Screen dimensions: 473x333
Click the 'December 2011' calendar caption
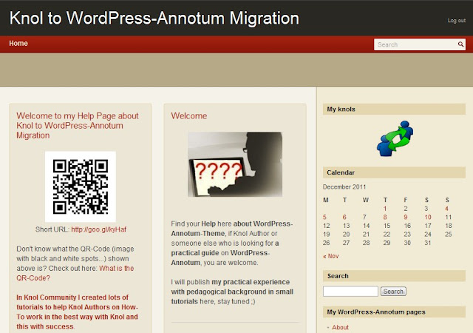[x=344, y=186]
